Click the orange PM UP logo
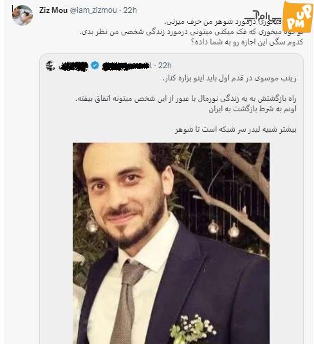 [297, 17]
